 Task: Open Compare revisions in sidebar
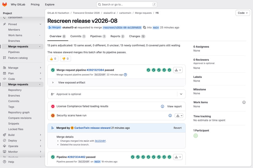(20, 118)
